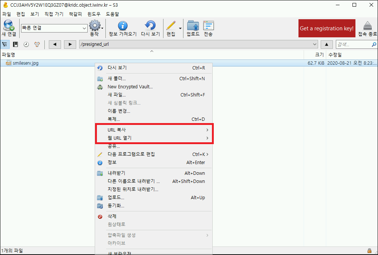Screen dimensions: 378x255
Task: Choose 동기화... in context menu
Action: (154, 206)
